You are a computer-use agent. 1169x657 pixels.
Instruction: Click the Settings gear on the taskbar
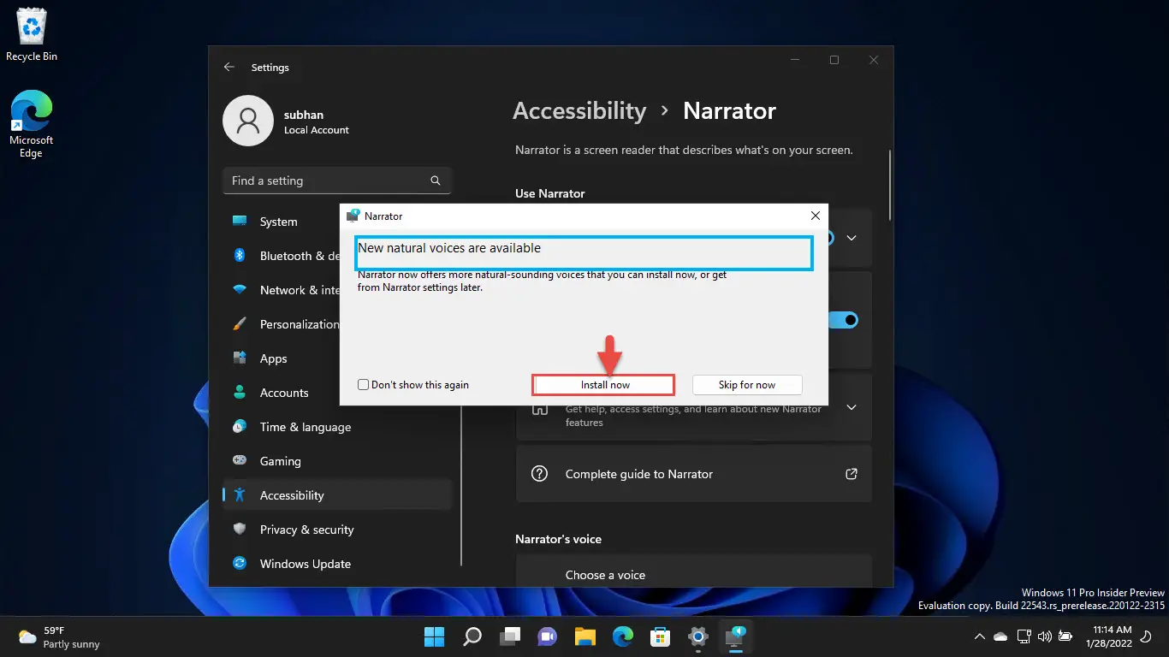pyautogui.click(x=698, y=636)
